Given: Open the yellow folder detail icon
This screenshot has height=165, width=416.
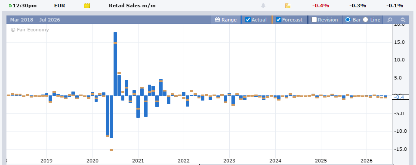Looking at the screenshot, I should pos(288,6).
